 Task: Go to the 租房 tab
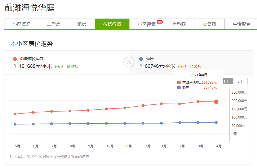pyautogui.click(x=82, y=24)
